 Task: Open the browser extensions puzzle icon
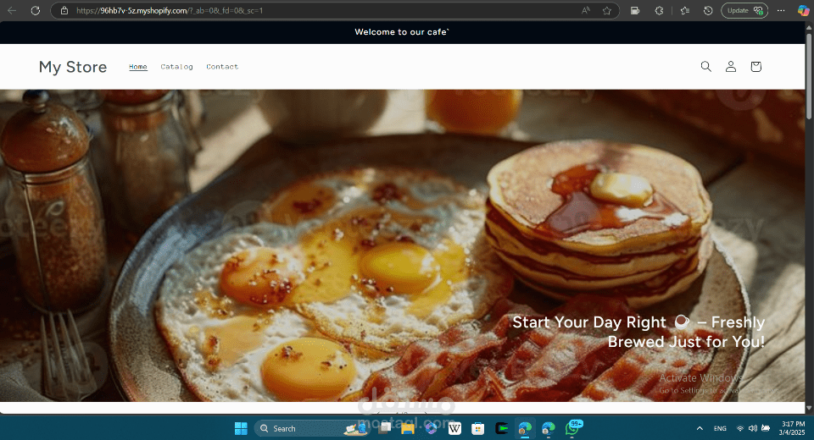659,10
